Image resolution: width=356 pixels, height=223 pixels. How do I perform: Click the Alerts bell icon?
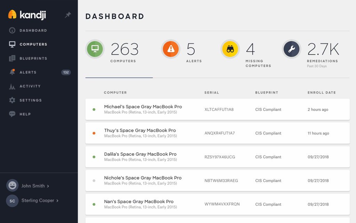pyautogui.click(x=12, y=72)
